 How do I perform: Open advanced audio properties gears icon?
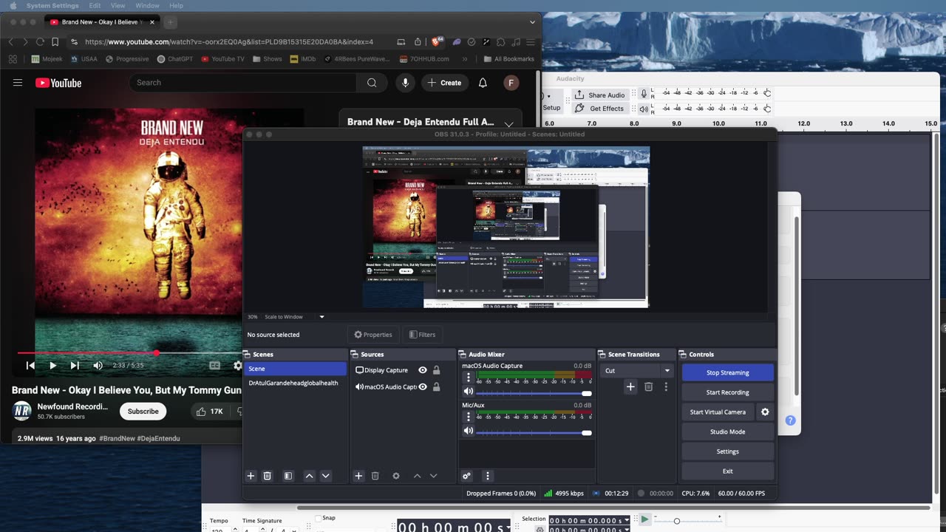pyautogui.click(x=466, y=477)
